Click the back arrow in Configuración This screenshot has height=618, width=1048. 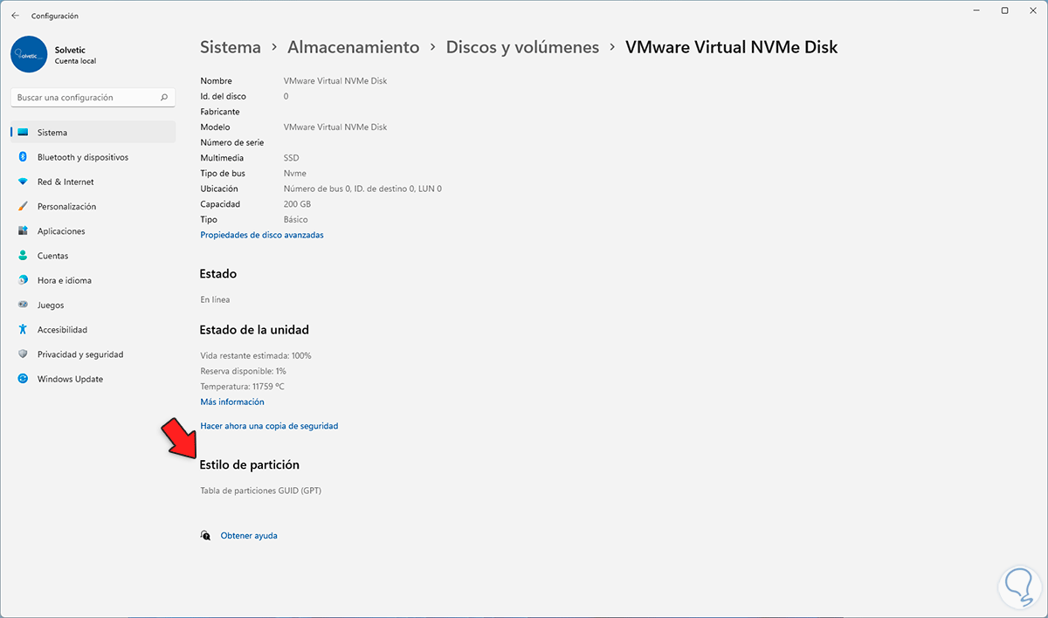[15, 16]
